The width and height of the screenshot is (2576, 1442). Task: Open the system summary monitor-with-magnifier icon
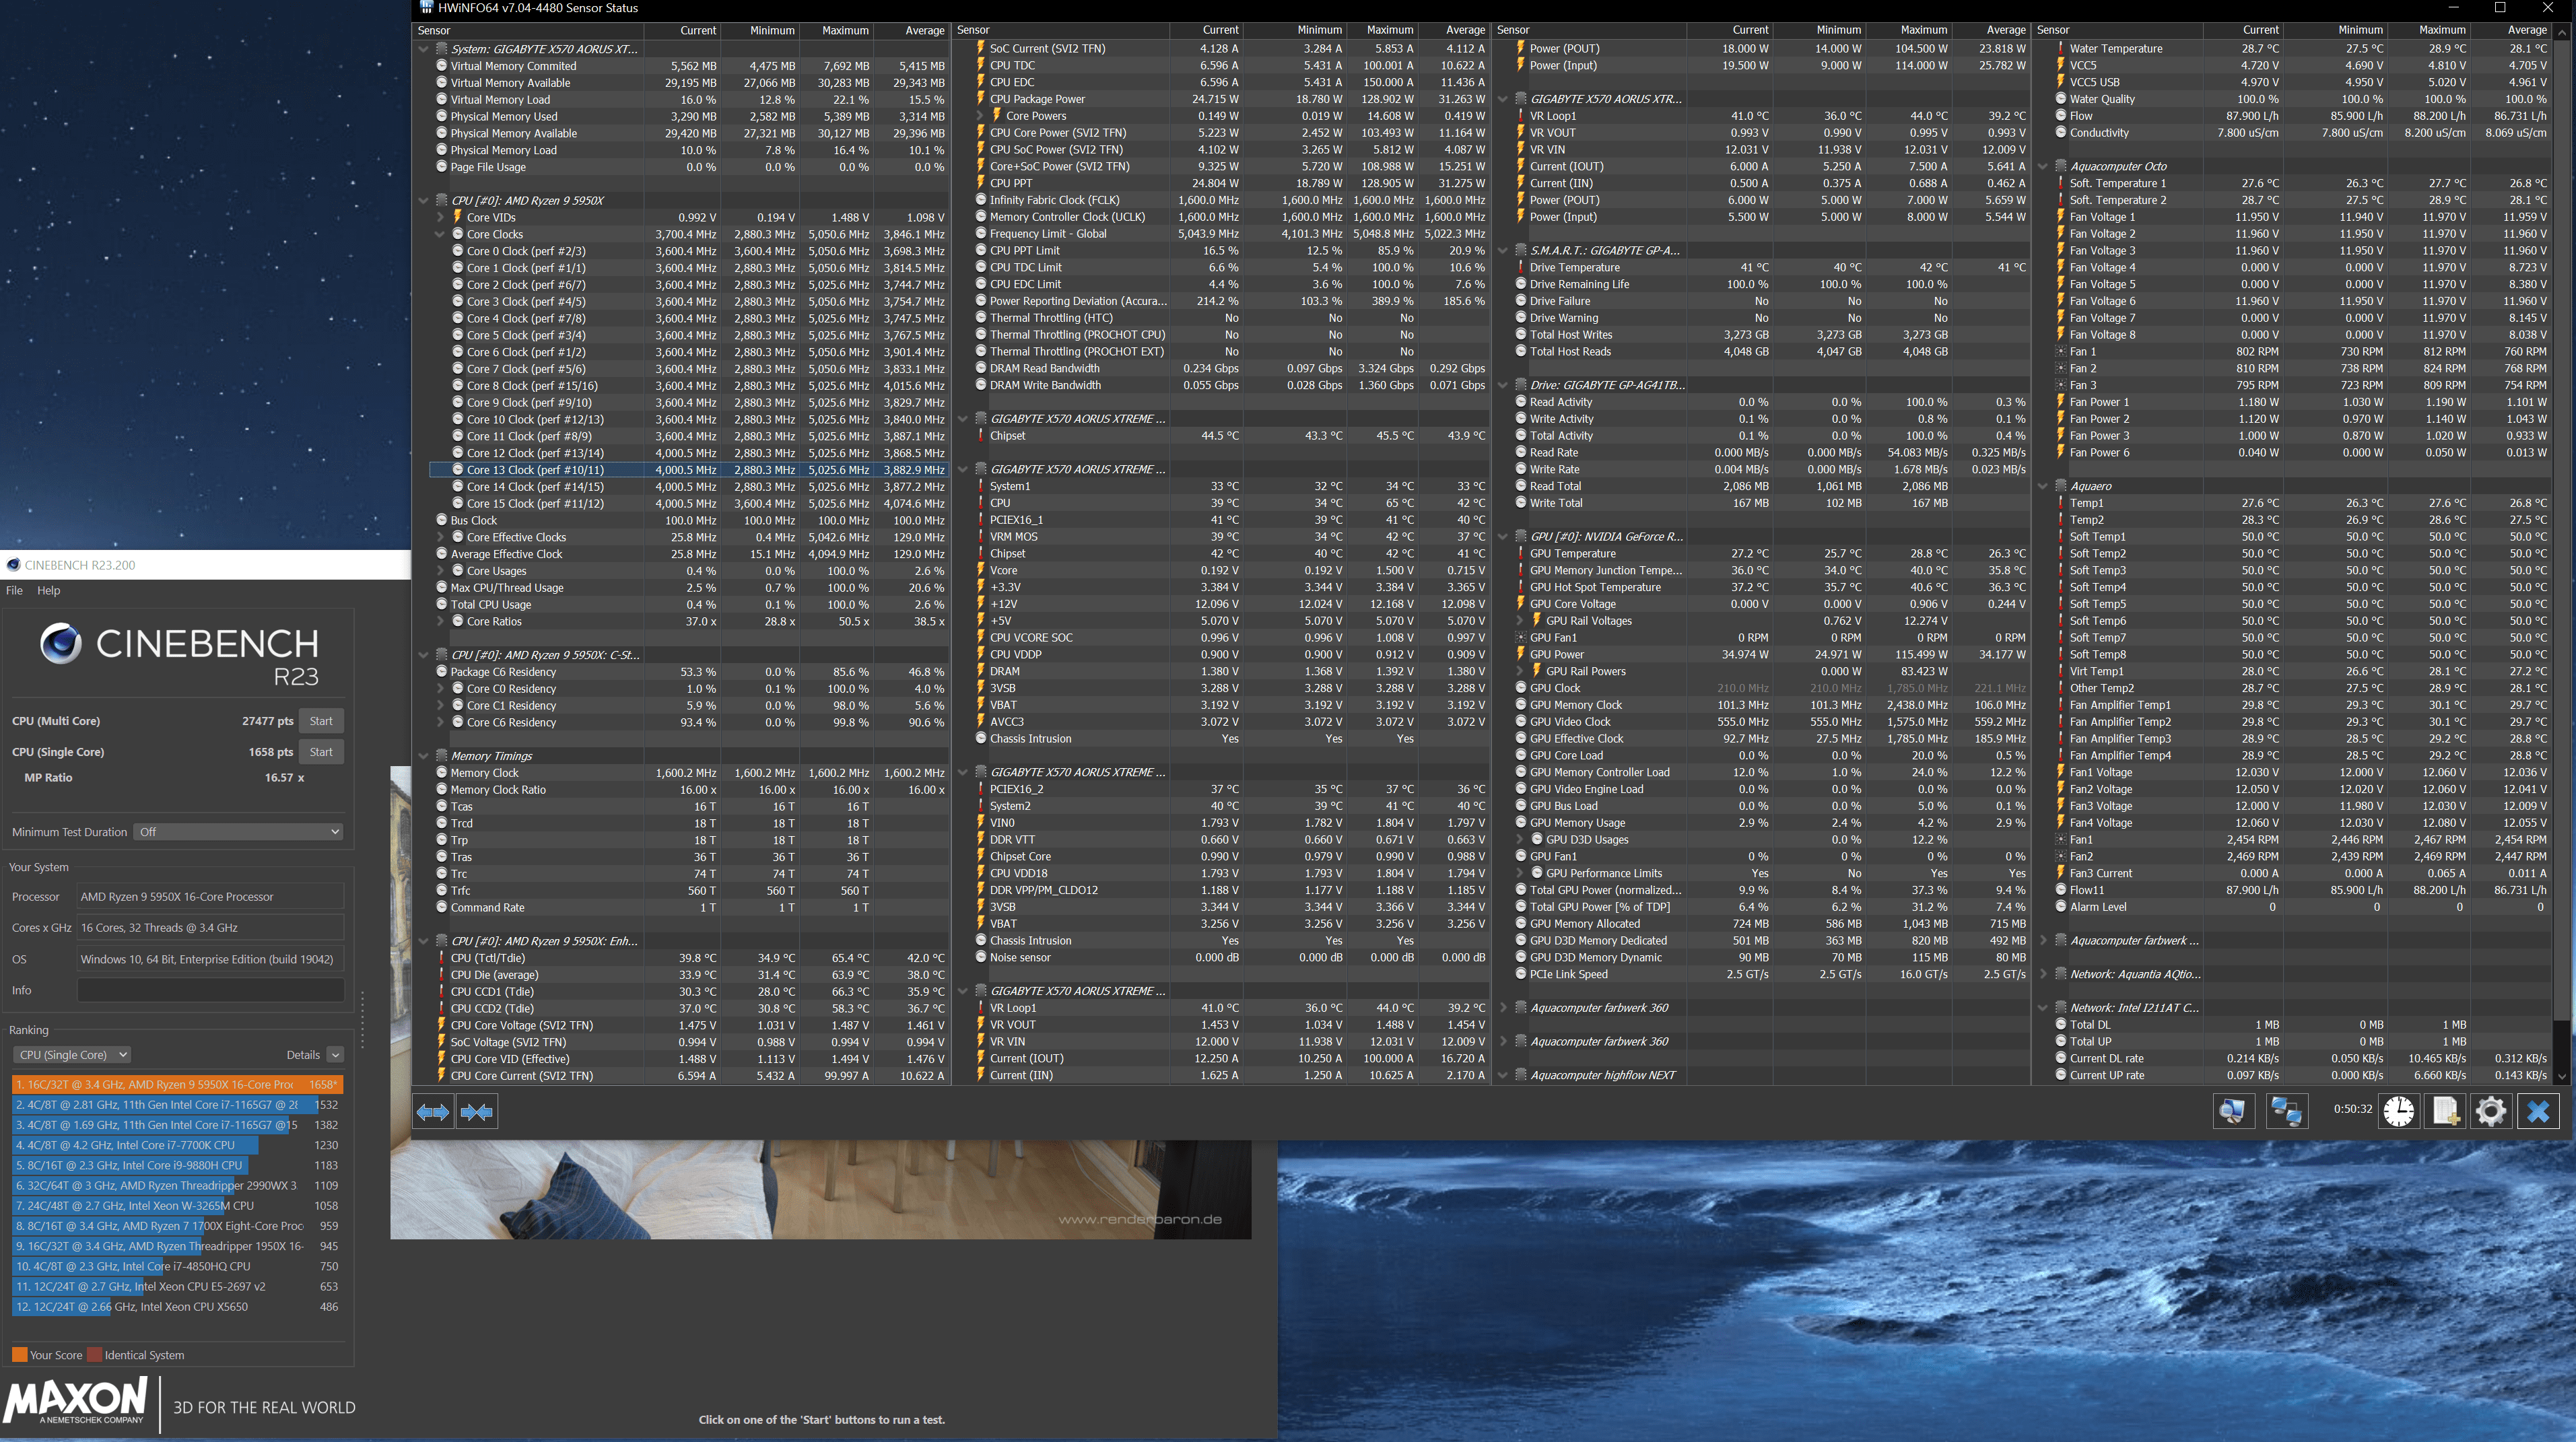click(2233, 1111)
